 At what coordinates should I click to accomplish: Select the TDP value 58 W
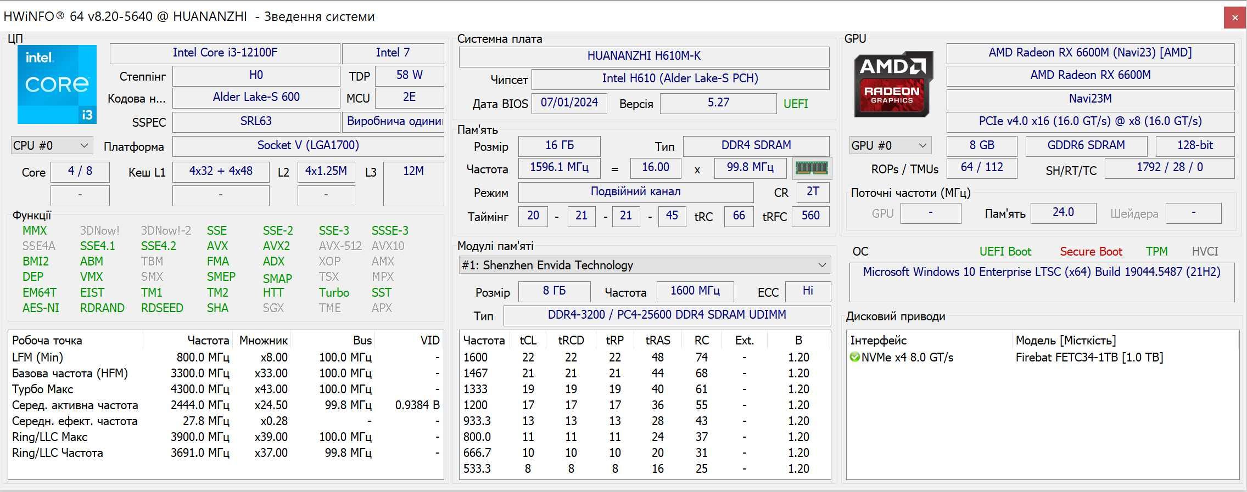click(409, 75)
